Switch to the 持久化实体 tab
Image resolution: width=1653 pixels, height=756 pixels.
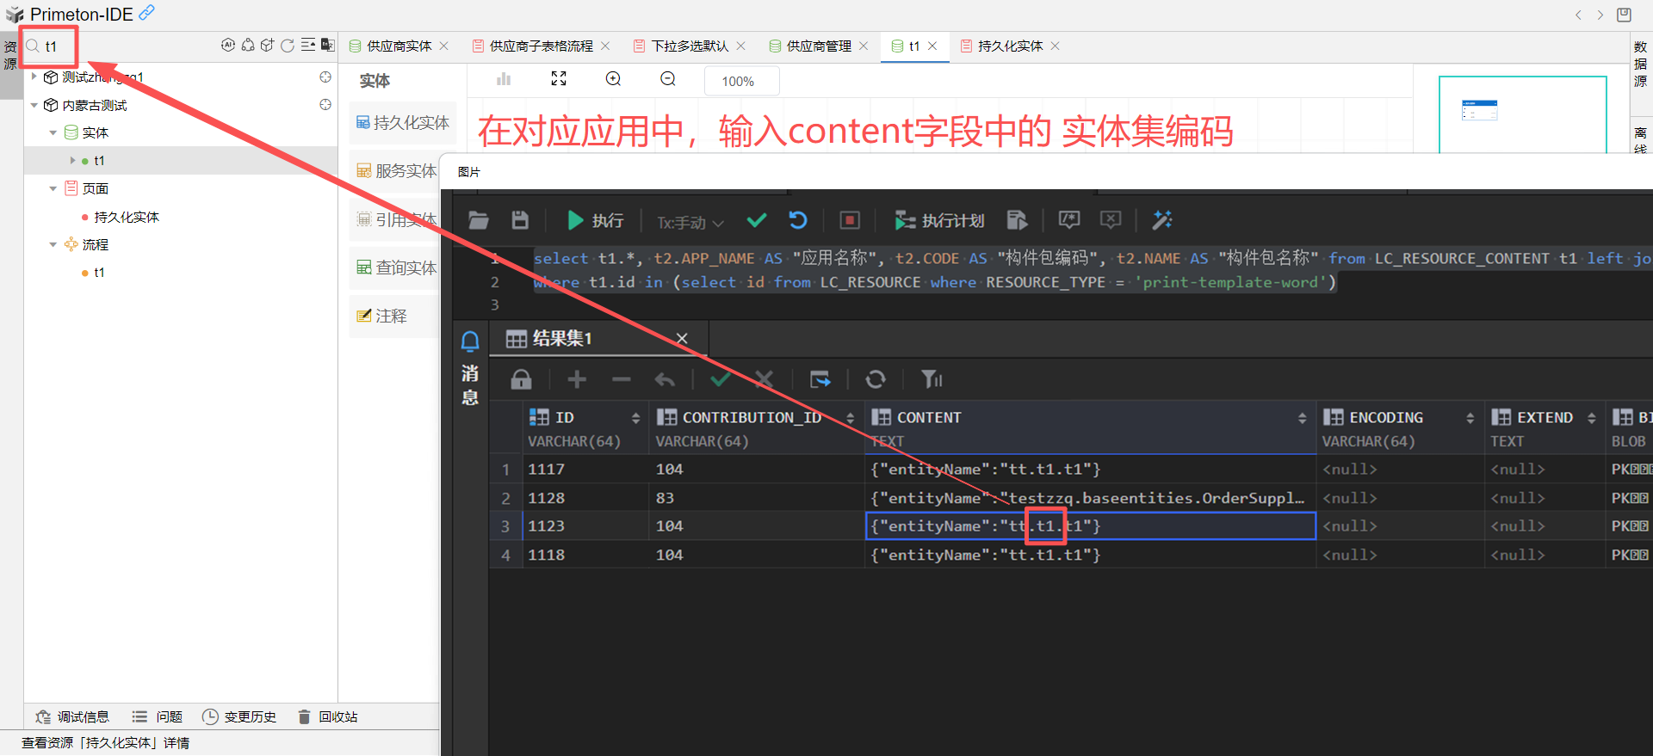[1009, 46]
